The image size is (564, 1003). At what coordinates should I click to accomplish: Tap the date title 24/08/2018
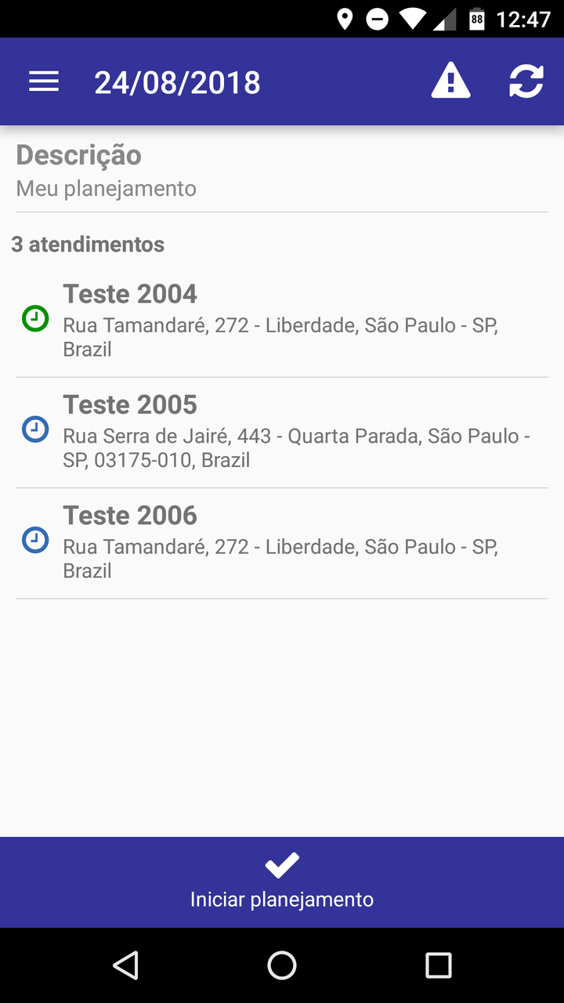pos(178,82)
